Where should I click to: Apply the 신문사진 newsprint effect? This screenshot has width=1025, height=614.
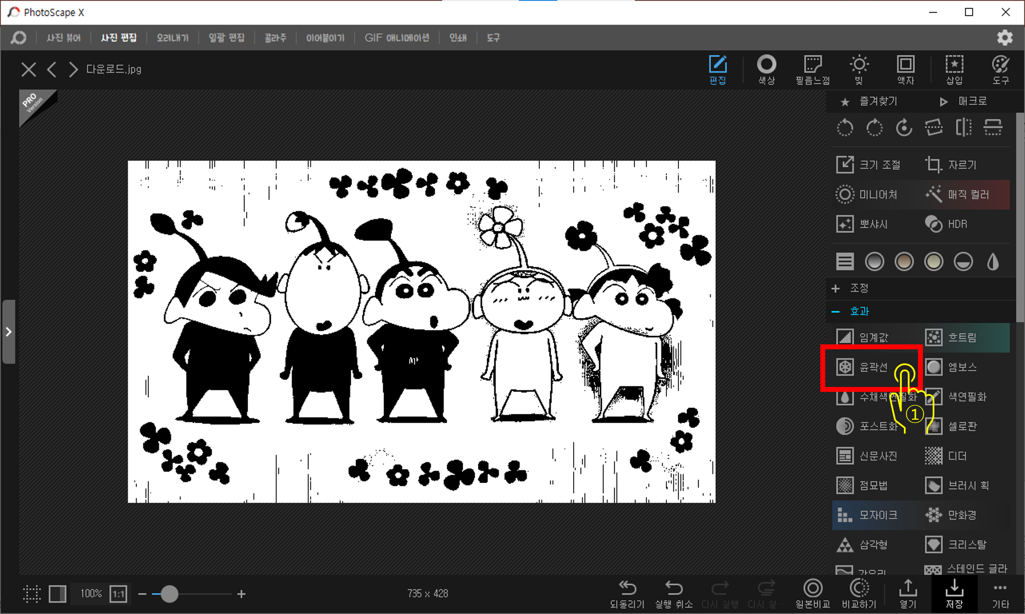(x=867, y=456)
